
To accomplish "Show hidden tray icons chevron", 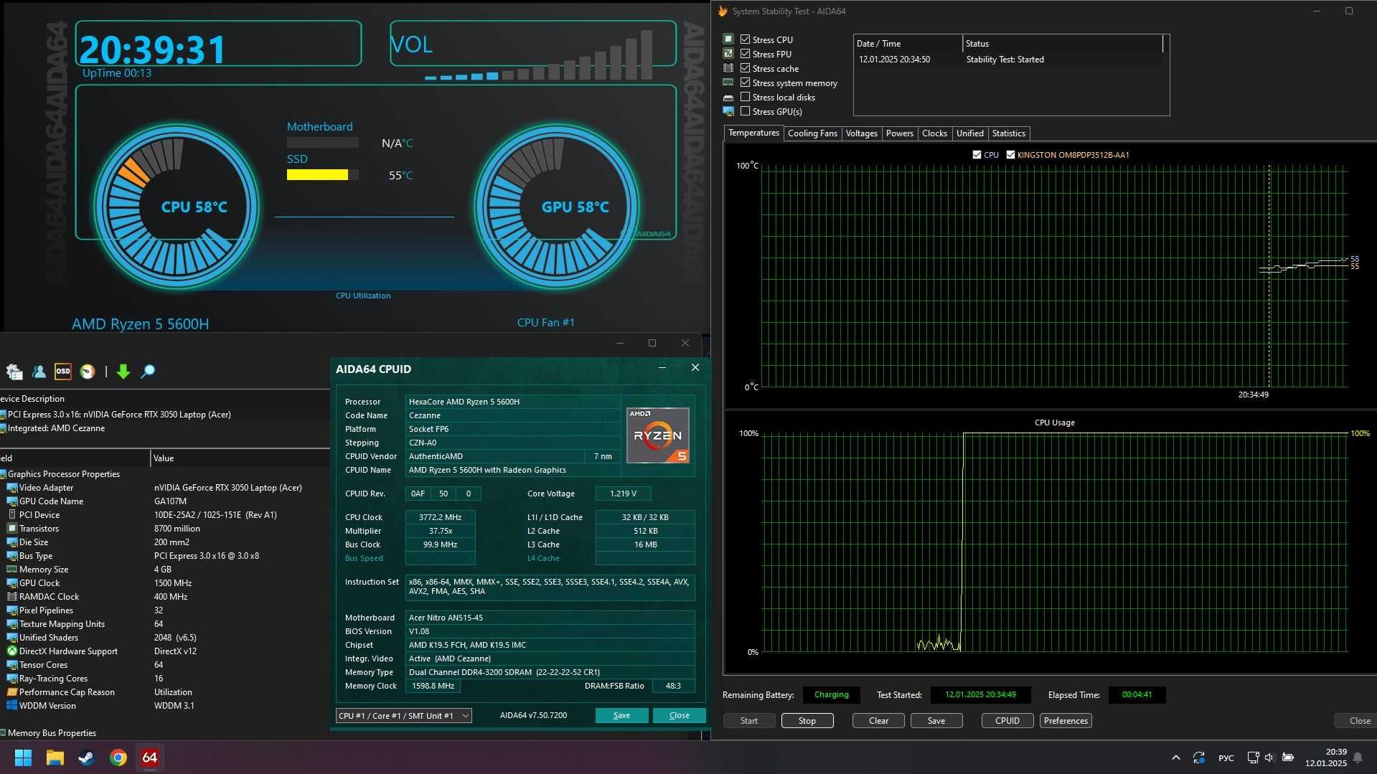I will [x=1175, y=758].
